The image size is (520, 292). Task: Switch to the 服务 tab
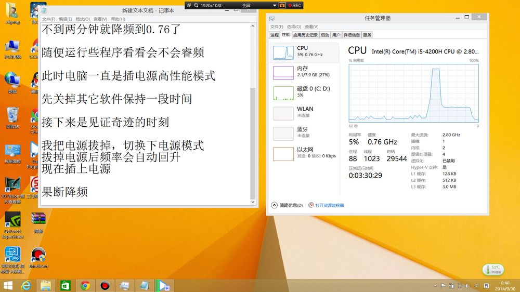[x=367, y=35]
